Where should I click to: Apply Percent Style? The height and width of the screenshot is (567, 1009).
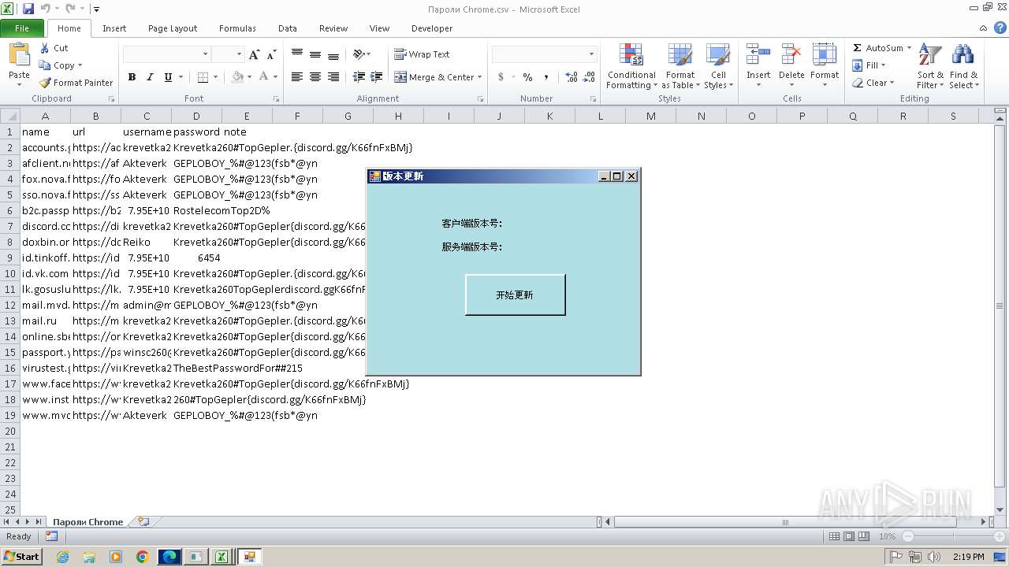(527, 77)
